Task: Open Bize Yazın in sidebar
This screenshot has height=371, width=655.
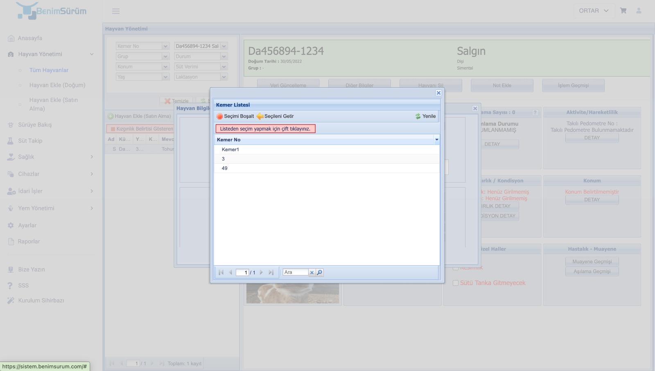Action: 32,269
